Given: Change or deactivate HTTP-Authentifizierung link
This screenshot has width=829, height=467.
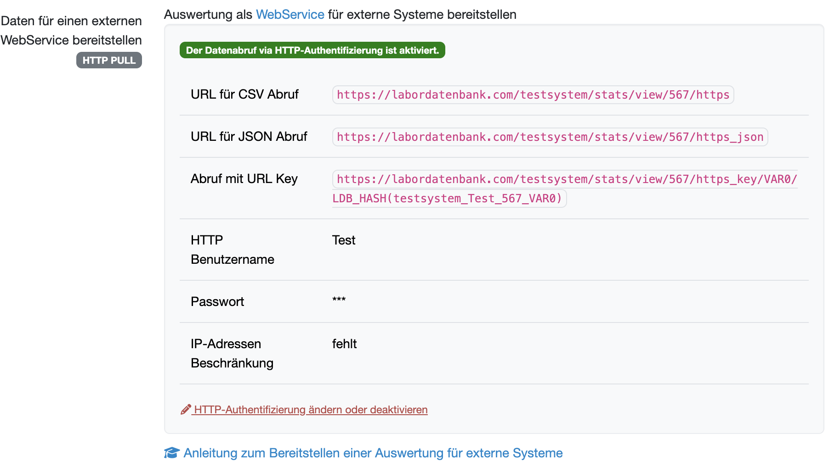Looking at the screenshot, I should tap(311, 410).
